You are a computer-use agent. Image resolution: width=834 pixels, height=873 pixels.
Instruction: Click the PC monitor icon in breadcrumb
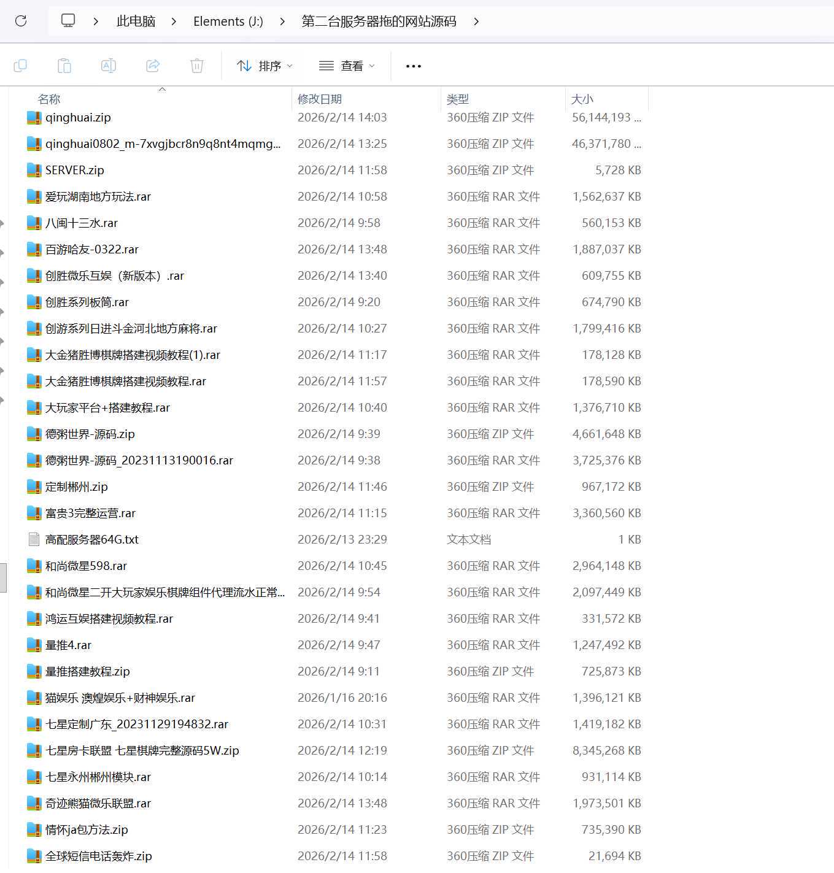tap(68, 21)
